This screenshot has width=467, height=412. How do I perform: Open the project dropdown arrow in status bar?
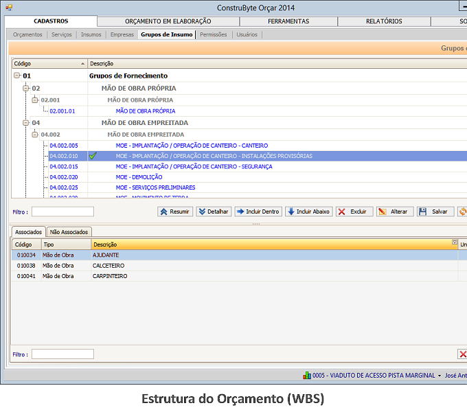pyautogui.click(x=440, y=376)
